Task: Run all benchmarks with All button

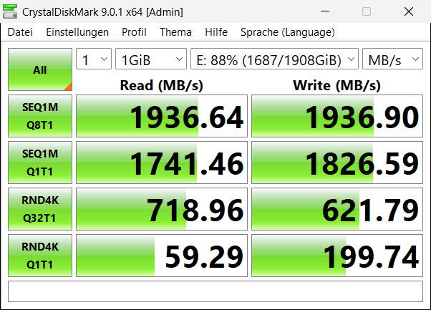Action: (x=40, y=69)
